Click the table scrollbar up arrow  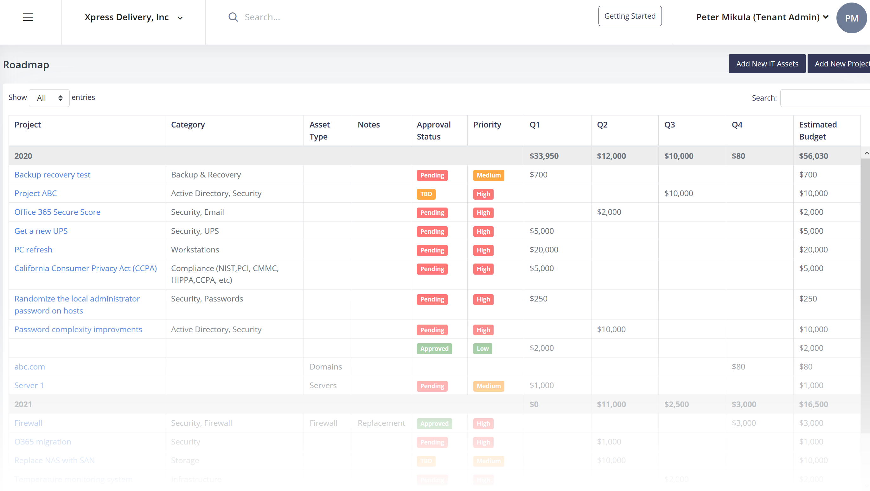pos(866,153)
